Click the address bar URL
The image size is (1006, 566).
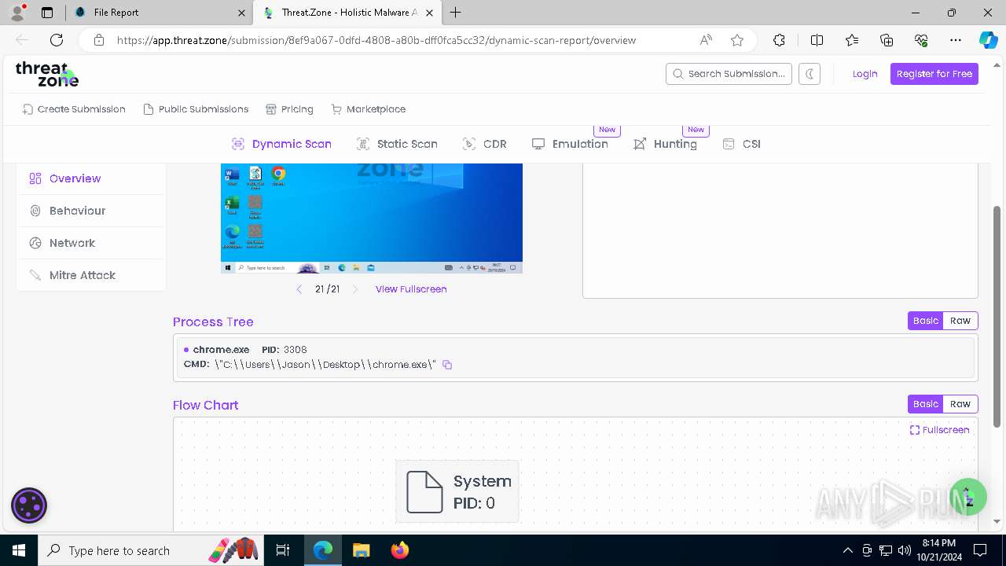click(376, 40)
